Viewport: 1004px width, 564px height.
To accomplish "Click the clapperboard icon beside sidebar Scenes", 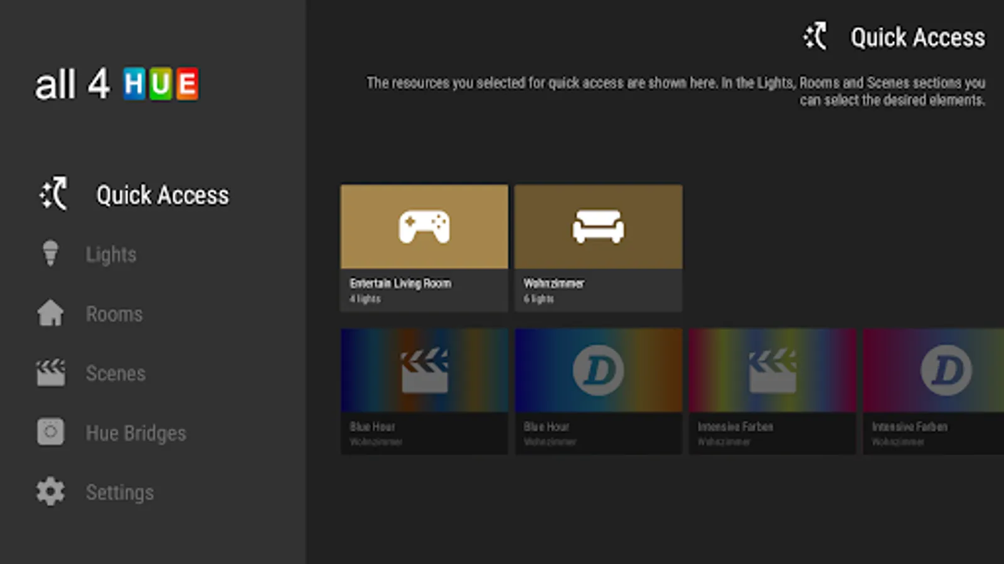I will point(50,373).
